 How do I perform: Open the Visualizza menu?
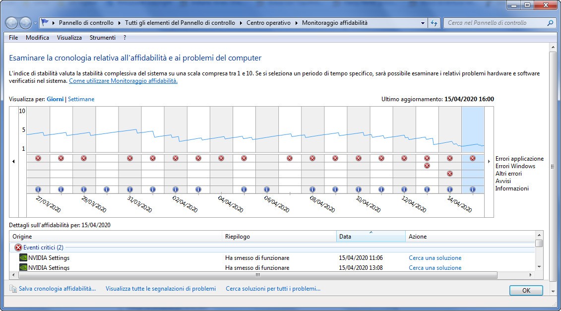click(69, 38)
